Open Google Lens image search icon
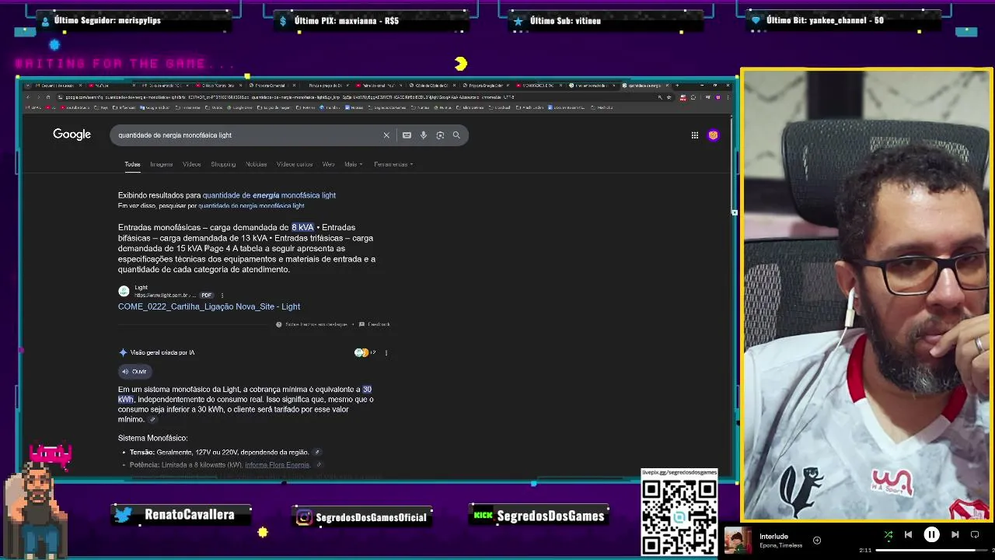This screenshot has height=560, width=995. pyautogui.click(x=440, y=135)
